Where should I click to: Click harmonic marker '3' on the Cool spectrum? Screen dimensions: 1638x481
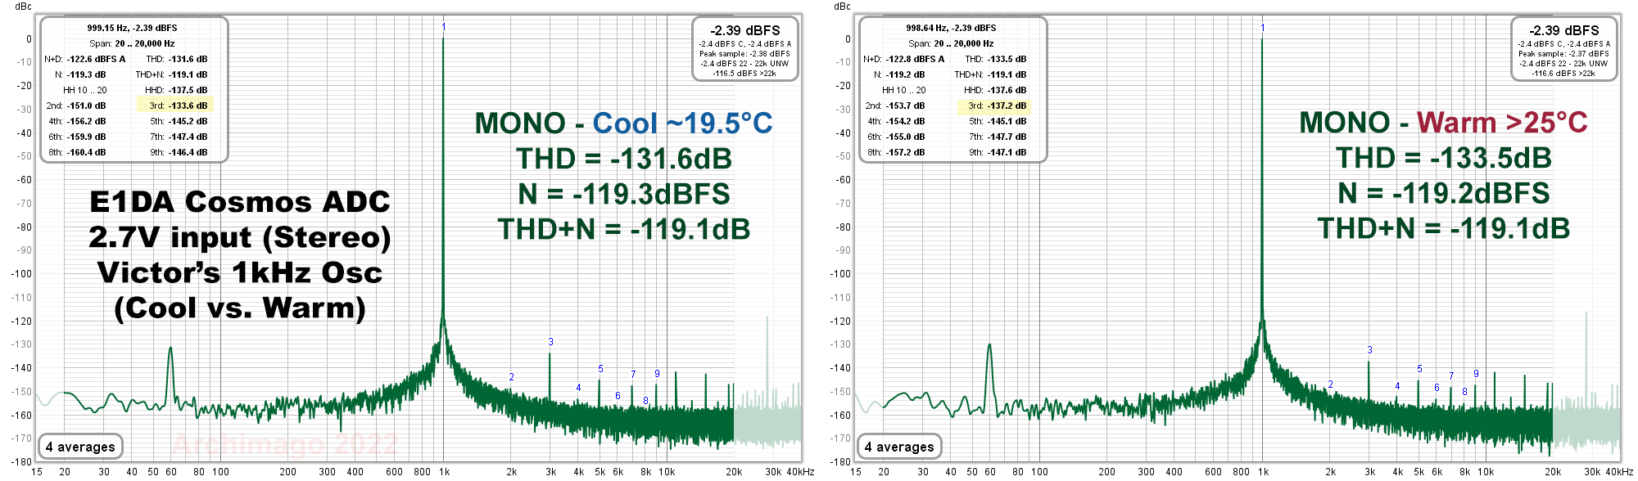point(550,342)
